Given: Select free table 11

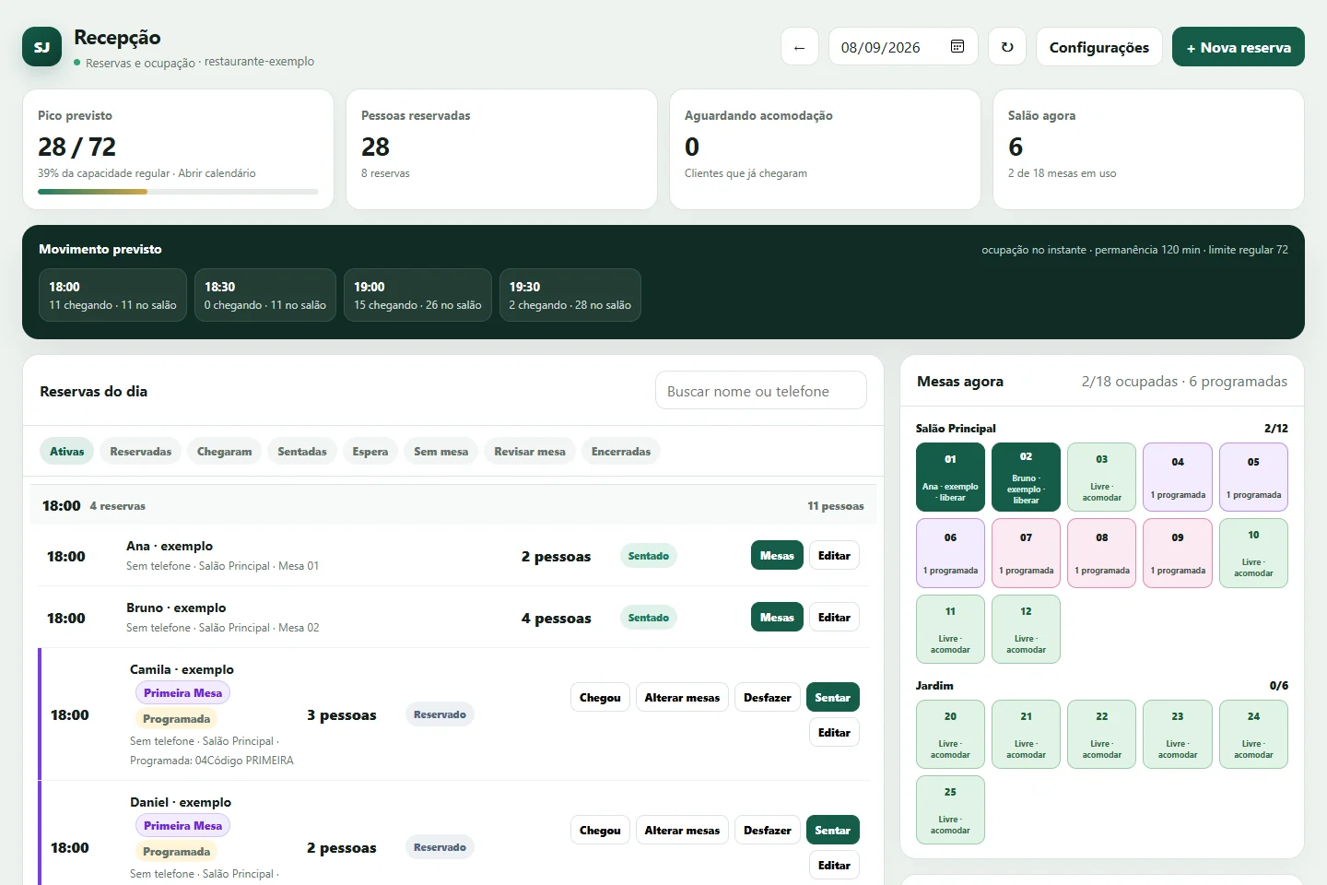Looking at the screenshot, I should (950, 630).
